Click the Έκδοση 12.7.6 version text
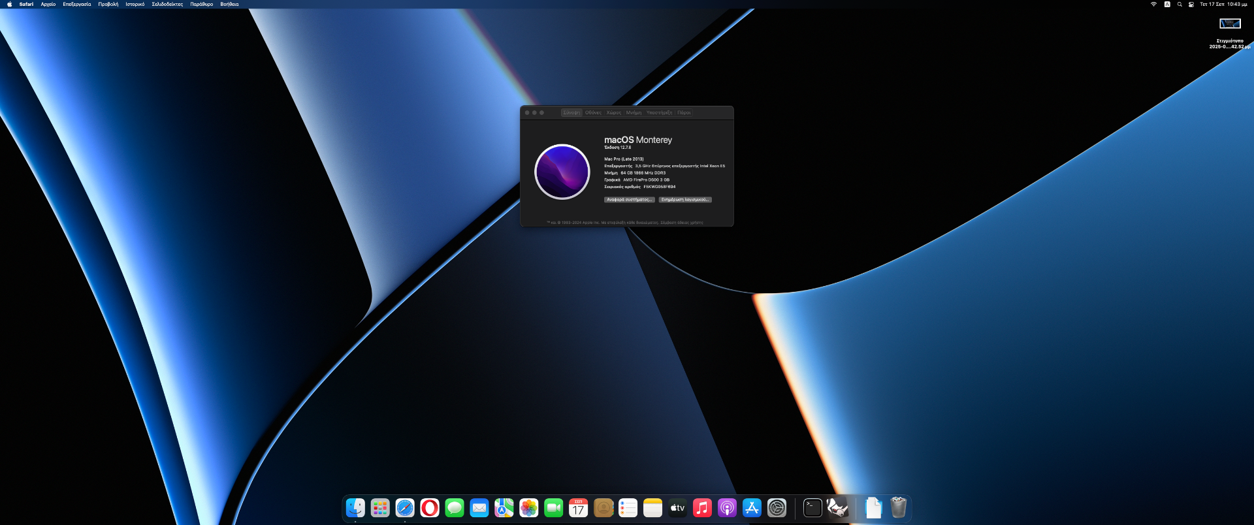This screenshot has height=525, width=1254. tap(618, 148)
